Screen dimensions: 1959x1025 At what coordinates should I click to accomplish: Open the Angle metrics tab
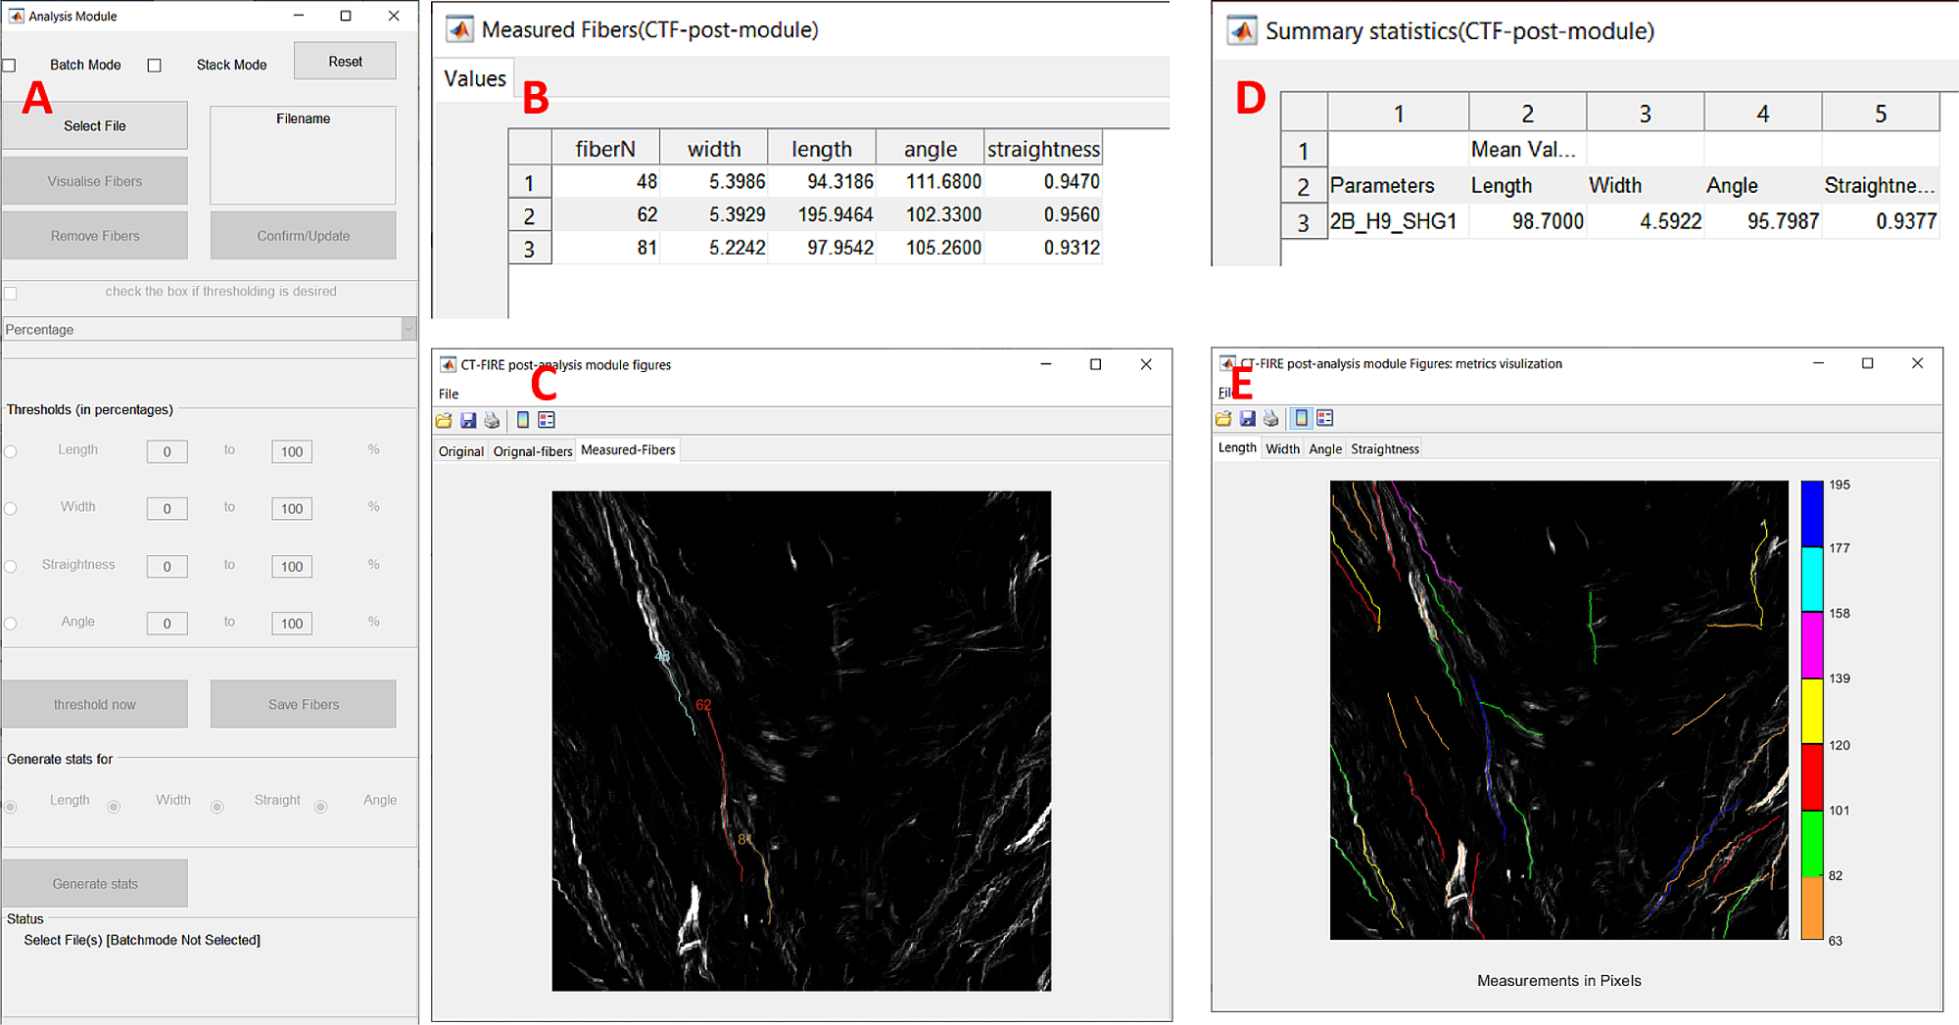pos(1325,448)
